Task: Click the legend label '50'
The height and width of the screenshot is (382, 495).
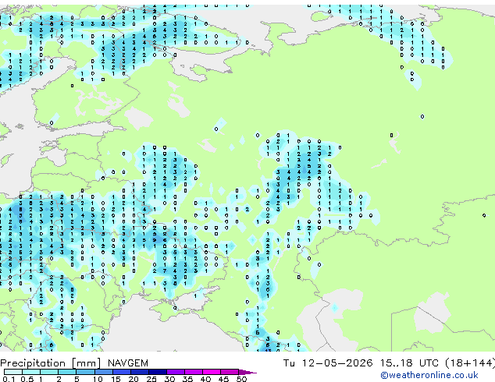Action: click(x=241, y=379)
